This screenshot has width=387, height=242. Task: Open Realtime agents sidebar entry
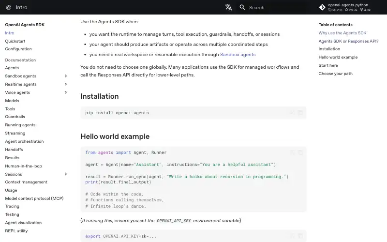click(21, 84)
